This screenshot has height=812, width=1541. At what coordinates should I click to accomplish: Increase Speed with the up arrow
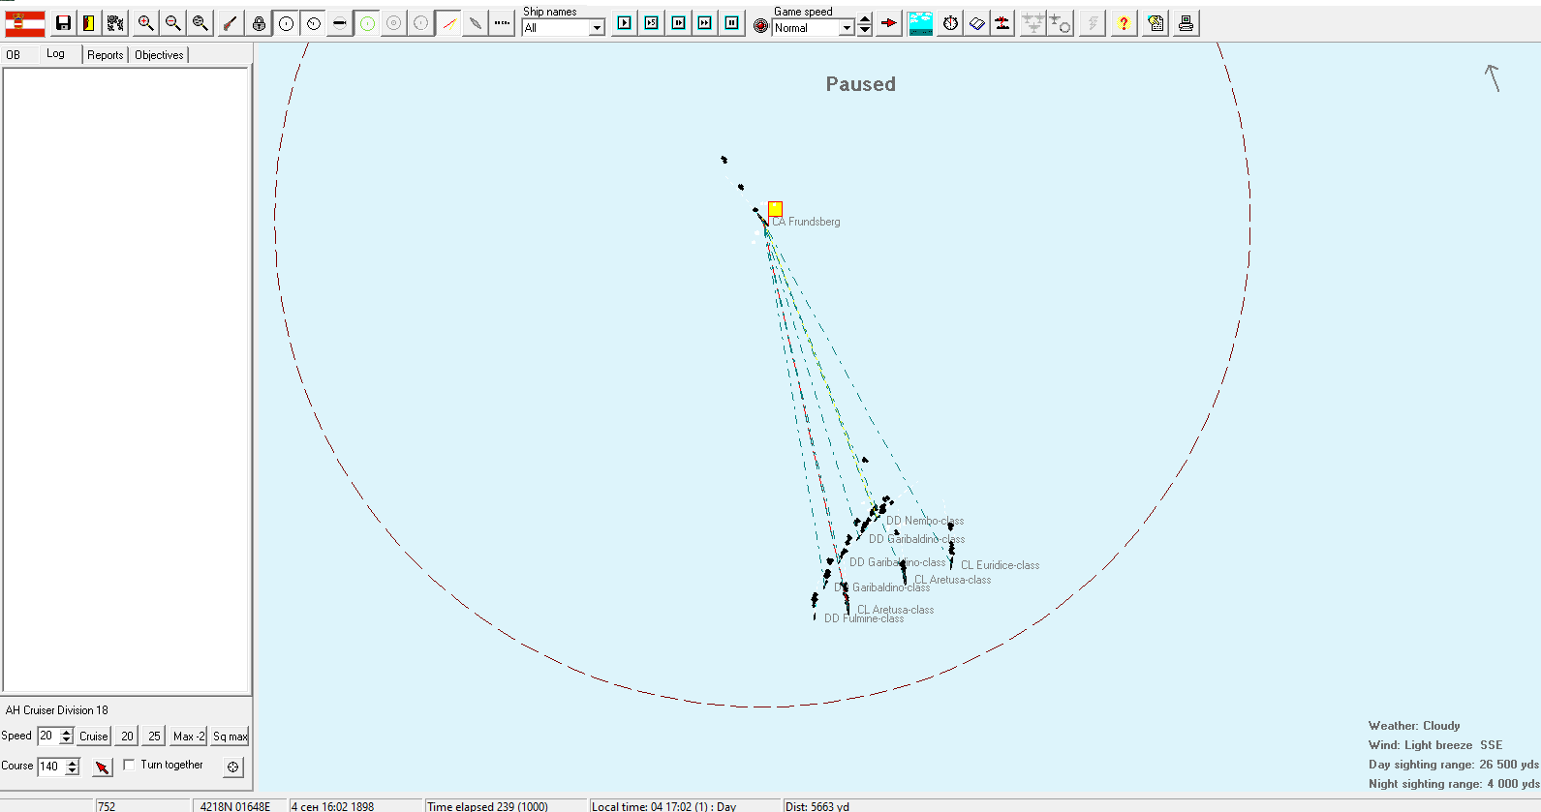(x=67, y=732)
